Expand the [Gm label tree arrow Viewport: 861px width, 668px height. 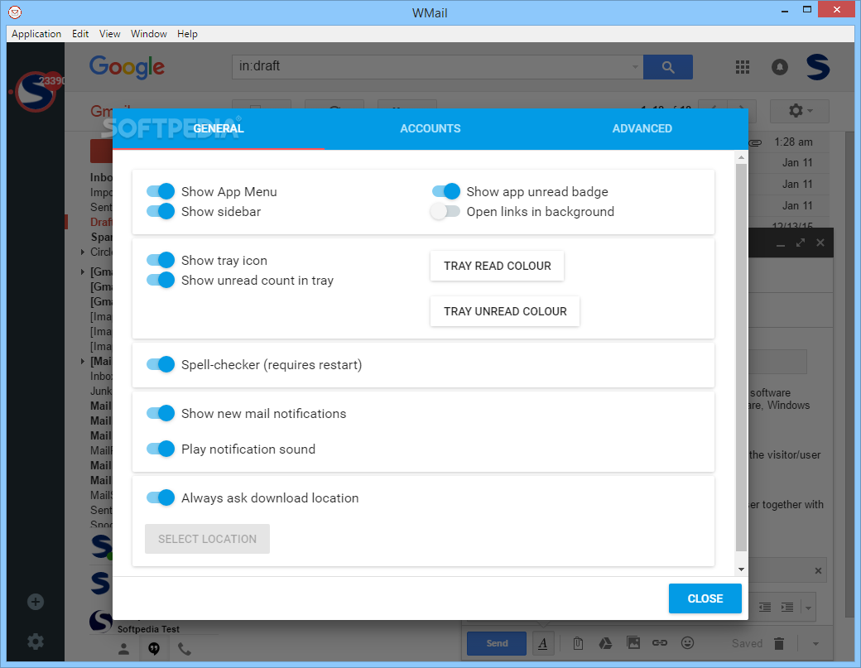(83, 272)
